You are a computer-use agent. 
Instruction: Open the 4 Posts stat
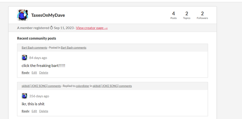[173, 15]
